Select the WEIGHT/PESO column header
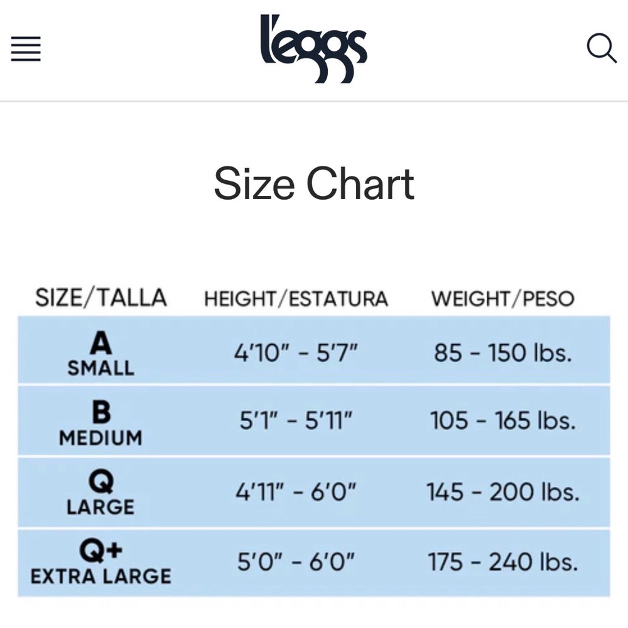628x628 pixels. [x=502, y=299]
